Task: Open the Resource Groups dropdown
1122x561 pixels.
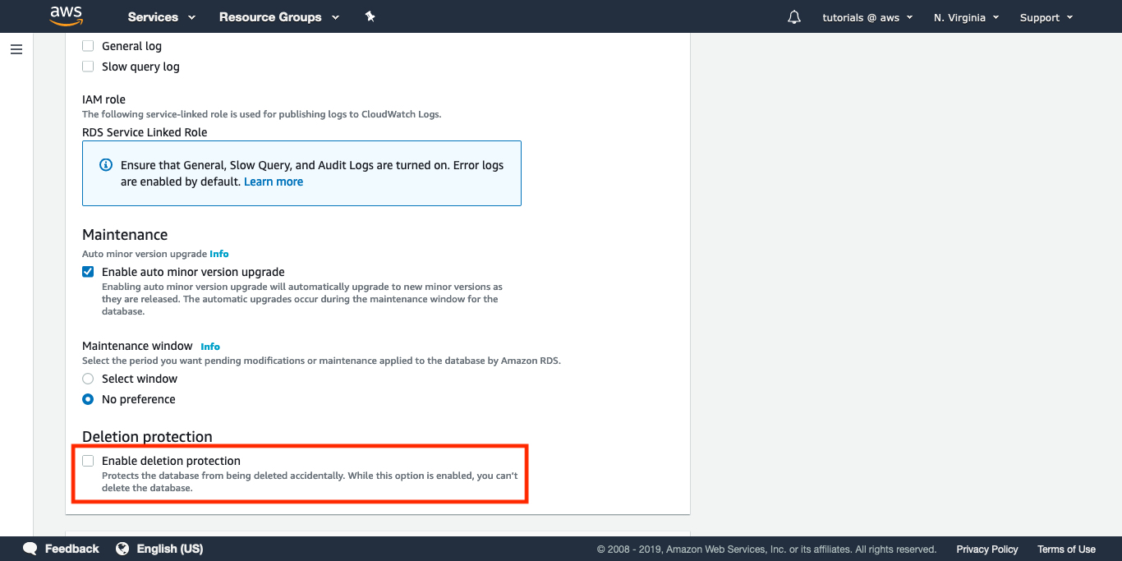Action: click(x=278, y=17)
